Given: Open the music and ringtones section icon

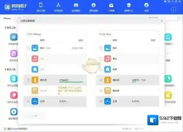Looking at the screenshot, I should [76, 7].
